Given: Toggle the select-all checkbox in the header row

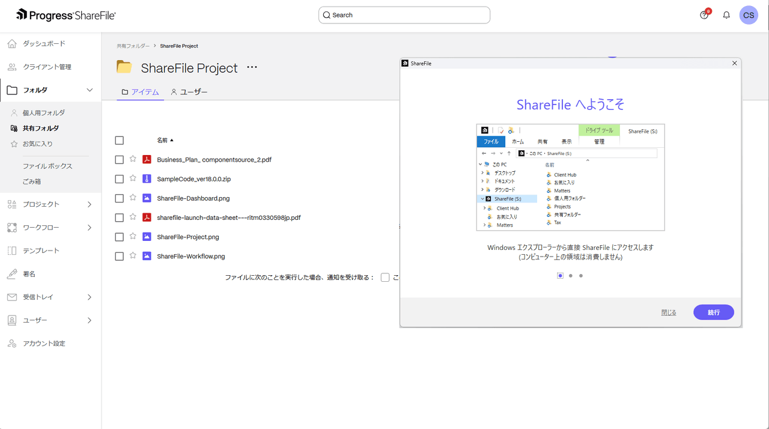Looking at the screenshot, I should click(119, 140).
